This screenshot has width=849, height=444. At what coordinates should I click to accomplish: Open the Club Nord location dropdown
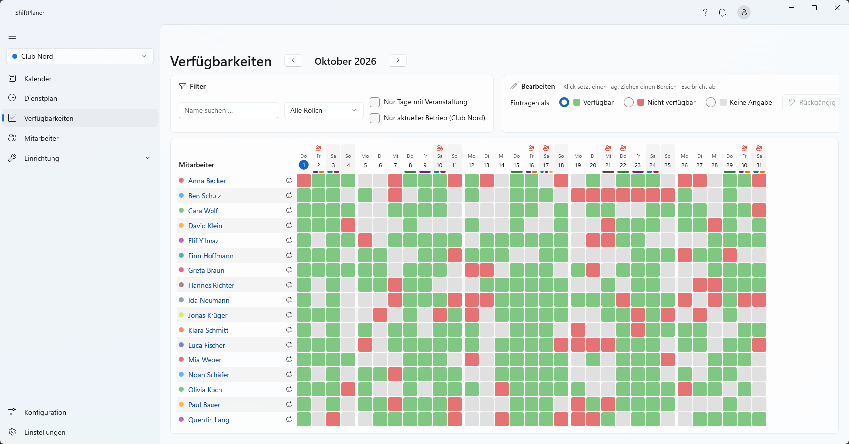click(x=80, y=56)
